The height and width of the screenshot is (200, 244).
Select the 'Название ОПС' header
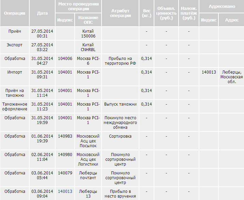[x=88, y=20]
